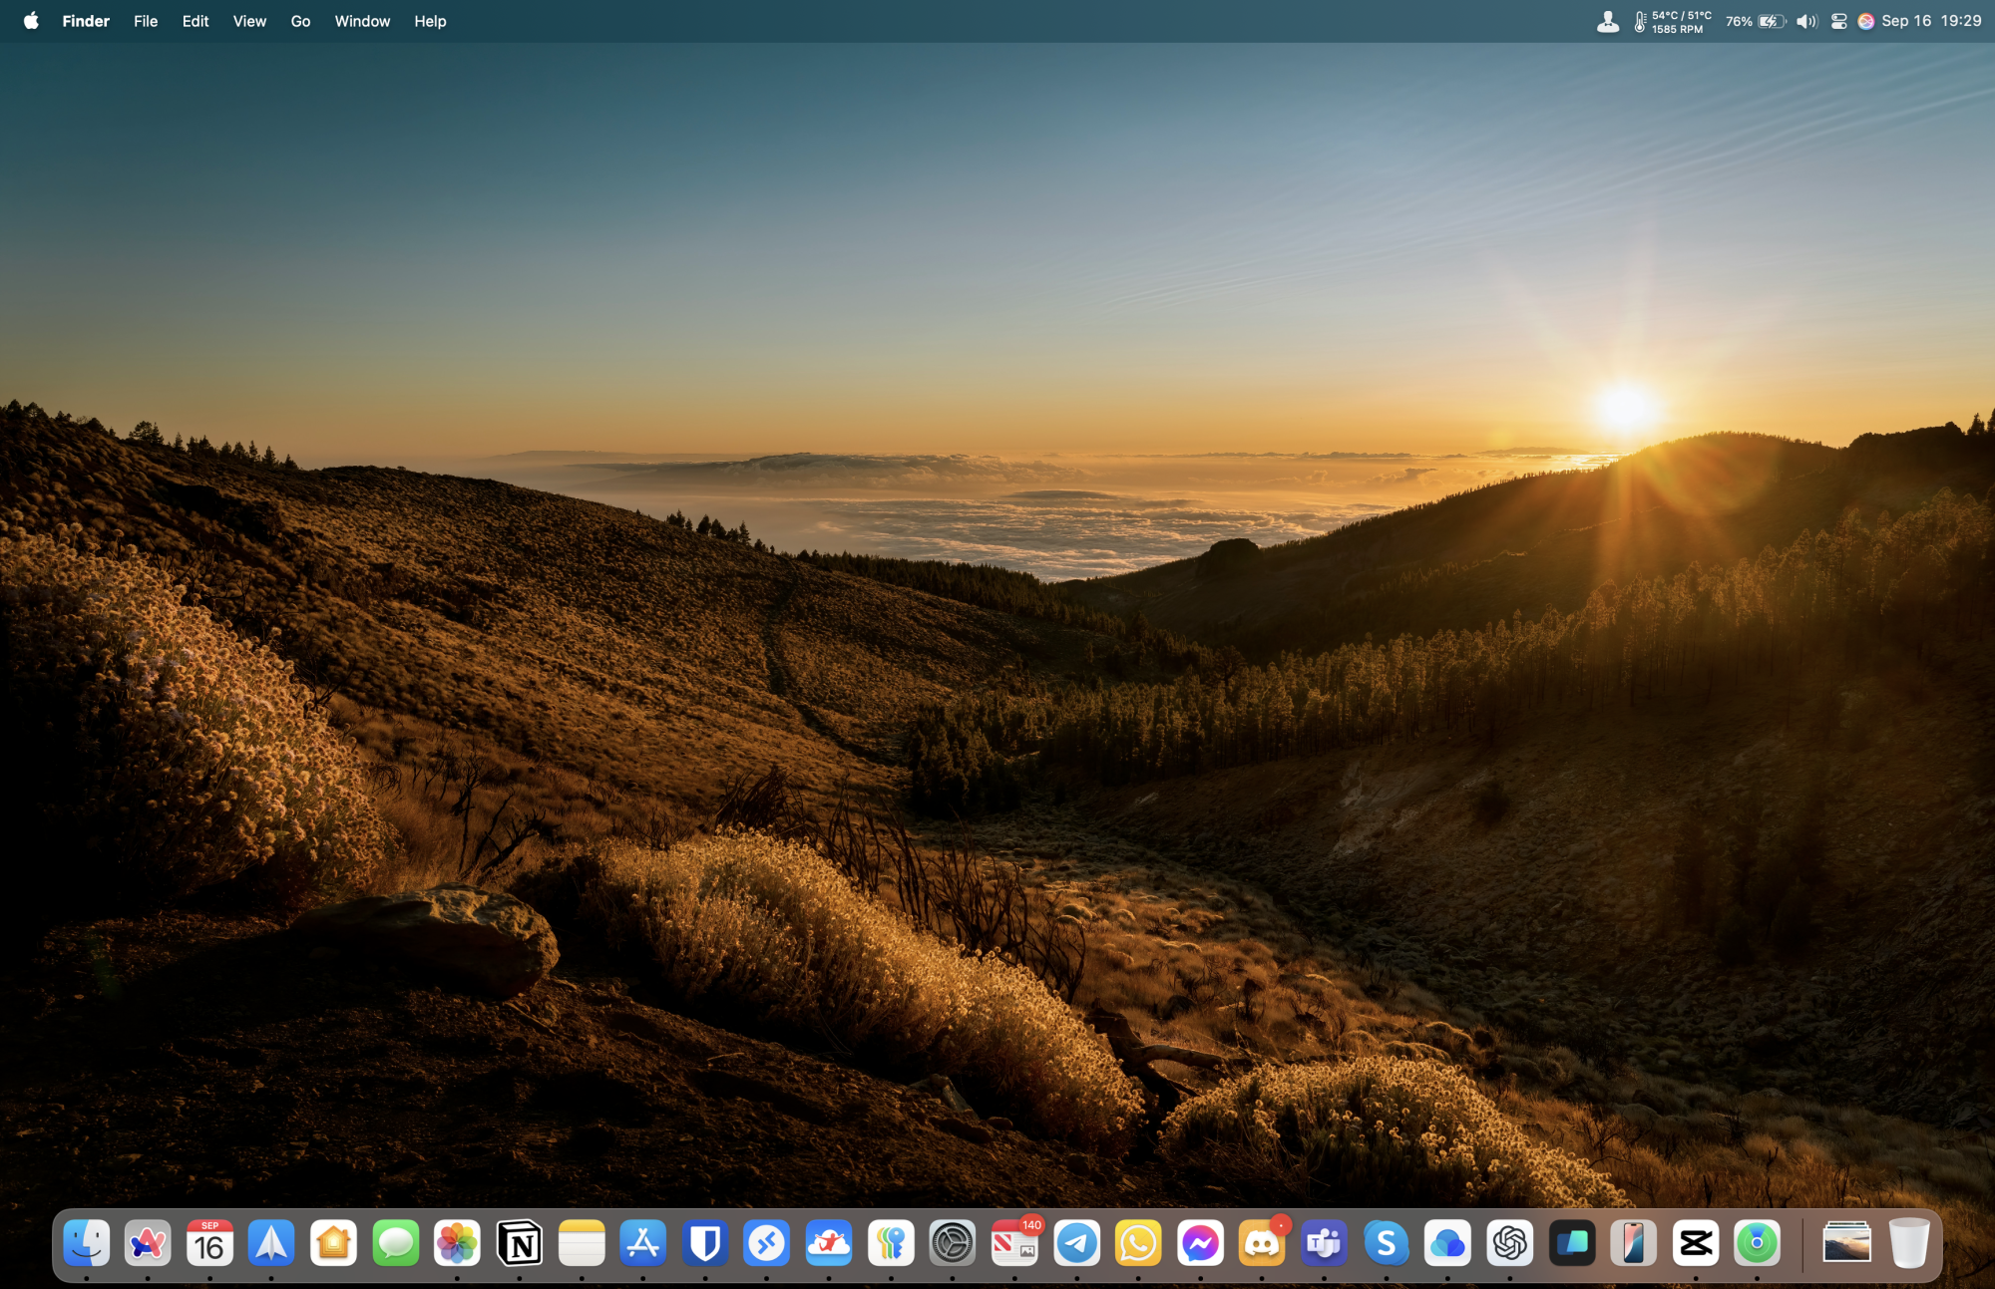Open WhatsApp from the dock
This screenshot has width=1995, height=1289.
[1138, 1243]
